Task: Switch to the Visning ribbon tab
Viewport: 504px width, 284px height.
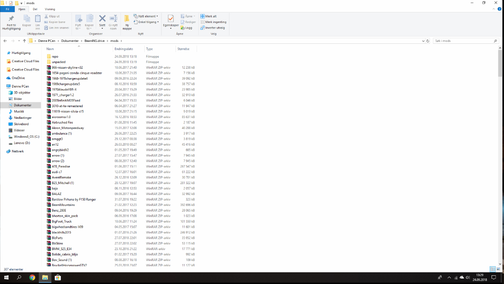Action: [x=50, y=9]
